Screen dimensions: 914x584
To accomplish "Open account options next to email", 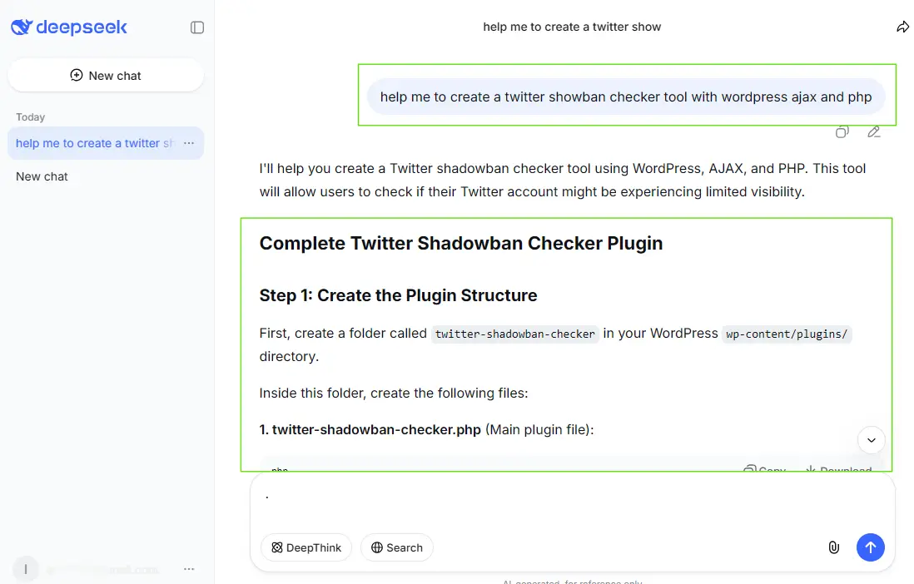I will tap(189, 569).
